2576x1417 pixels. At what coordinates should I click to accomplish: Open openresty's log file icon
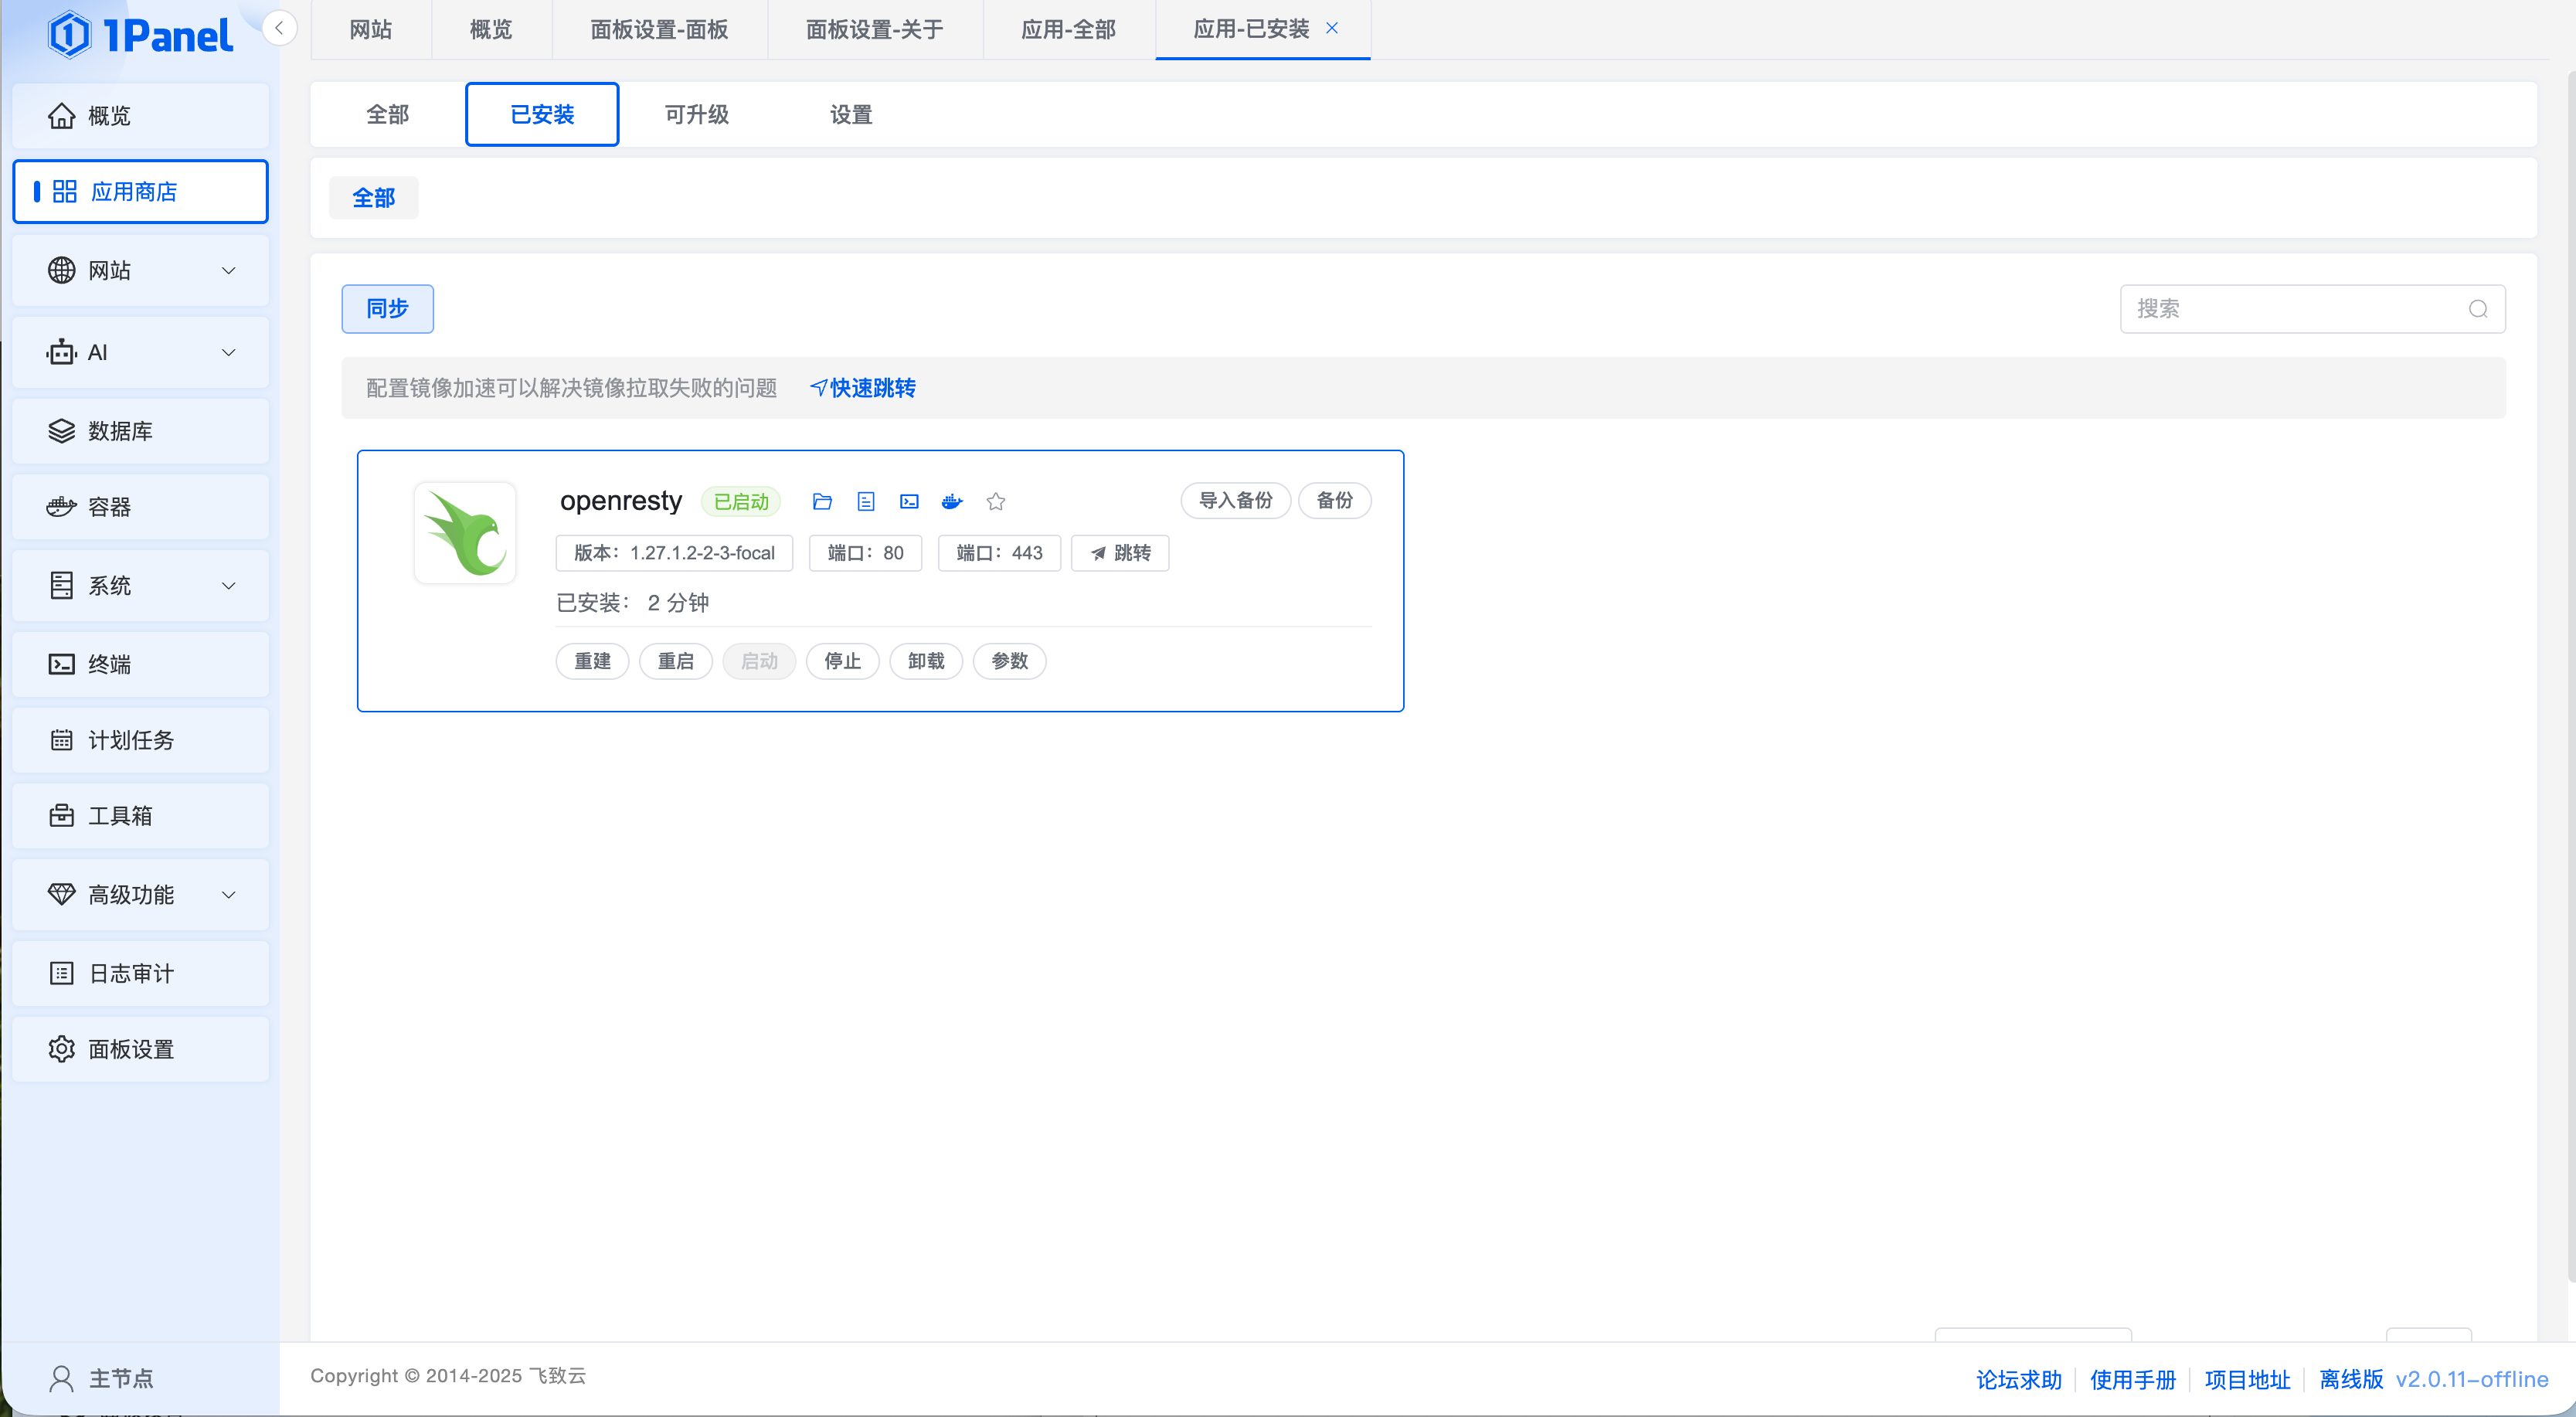coord(866,501)
